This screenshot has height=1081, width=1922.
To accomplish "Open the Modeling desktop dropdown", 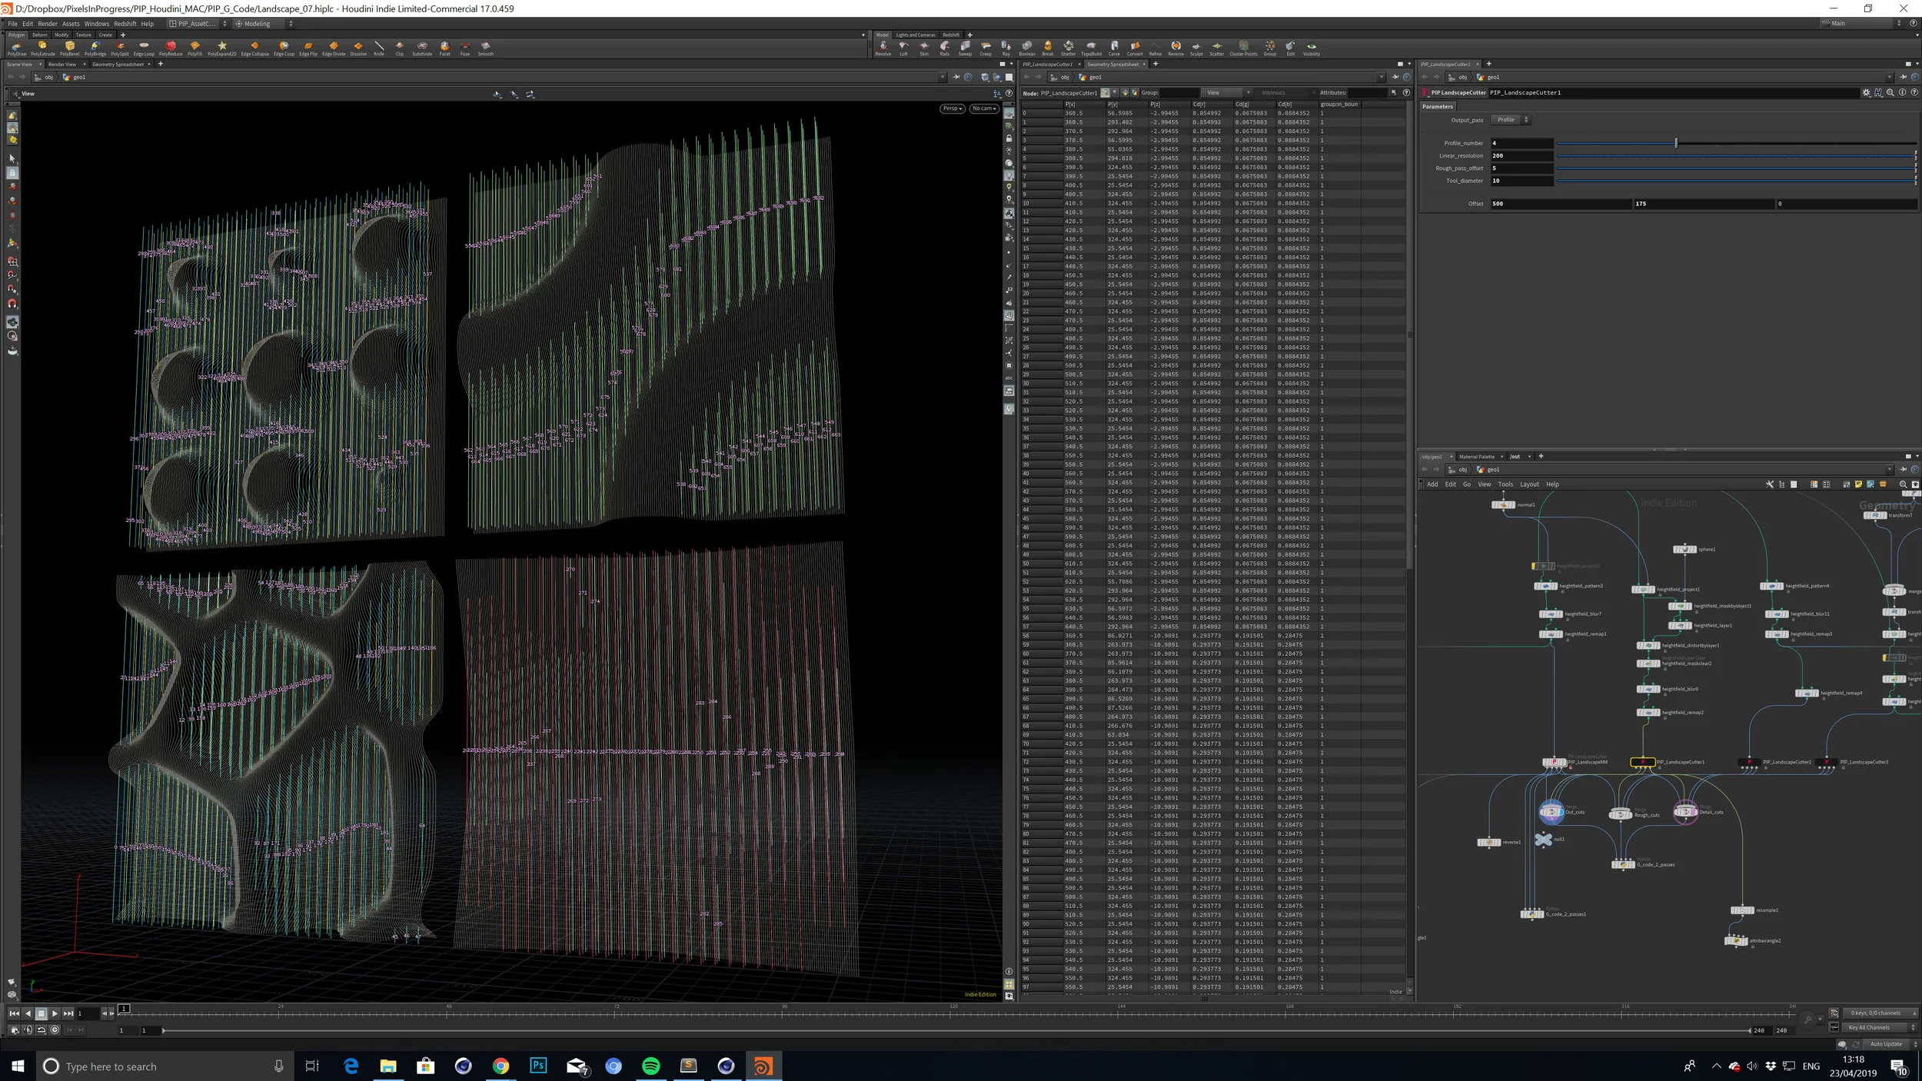I will coord(262,24).
